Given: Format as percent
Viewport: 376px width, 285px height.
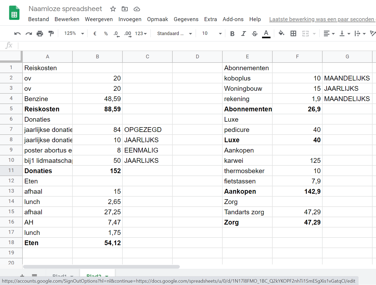Looking at the screenshot, I should coord(106,34).
